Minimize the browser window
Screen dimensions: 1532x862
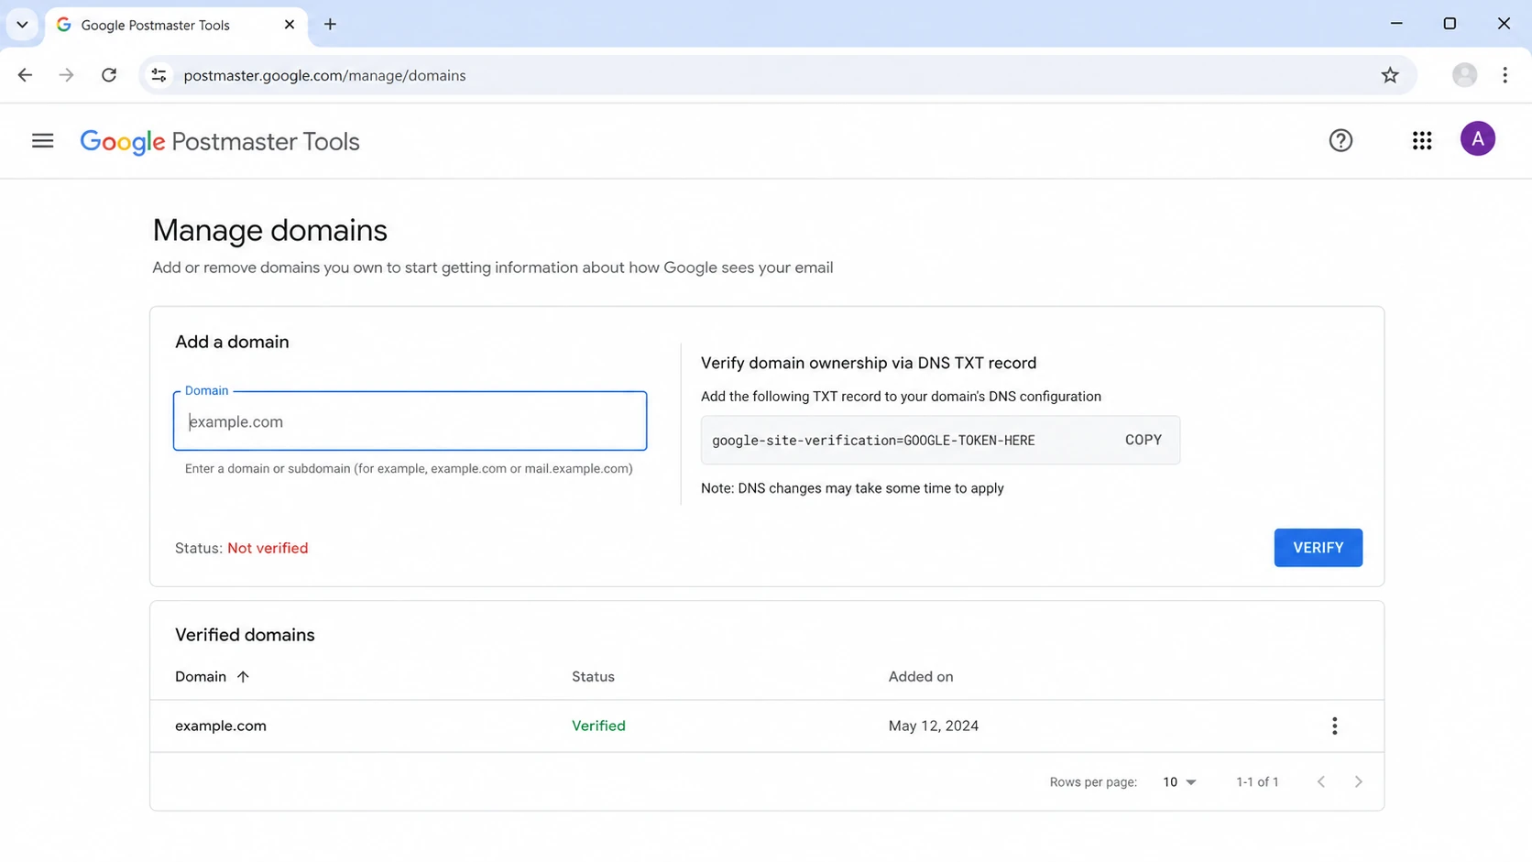[x=1396, y=24]
